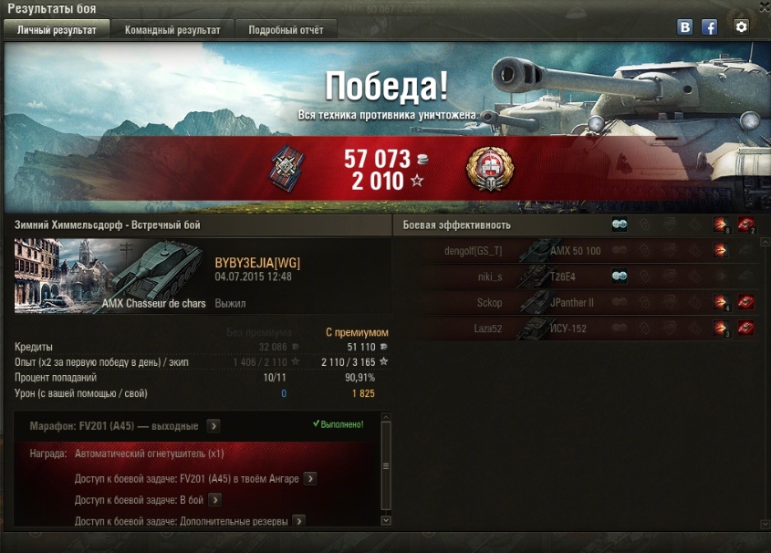Open the В бой task arrow
Screen dimensions: 771x553
pos(214,500)
